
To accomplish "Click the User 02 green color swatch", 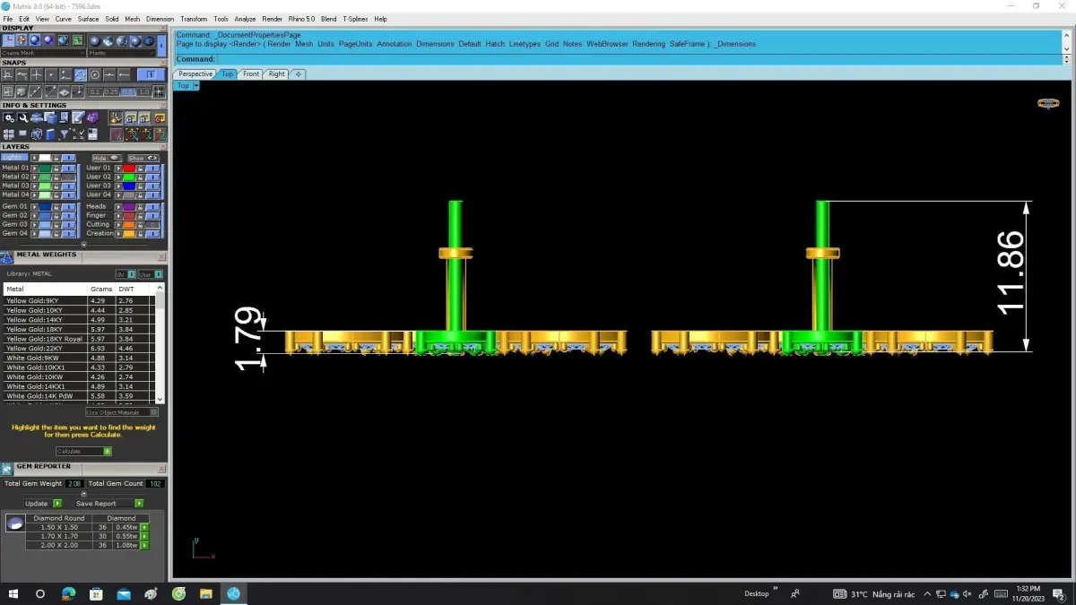I will pyautogui.click(x=129, y=177).
